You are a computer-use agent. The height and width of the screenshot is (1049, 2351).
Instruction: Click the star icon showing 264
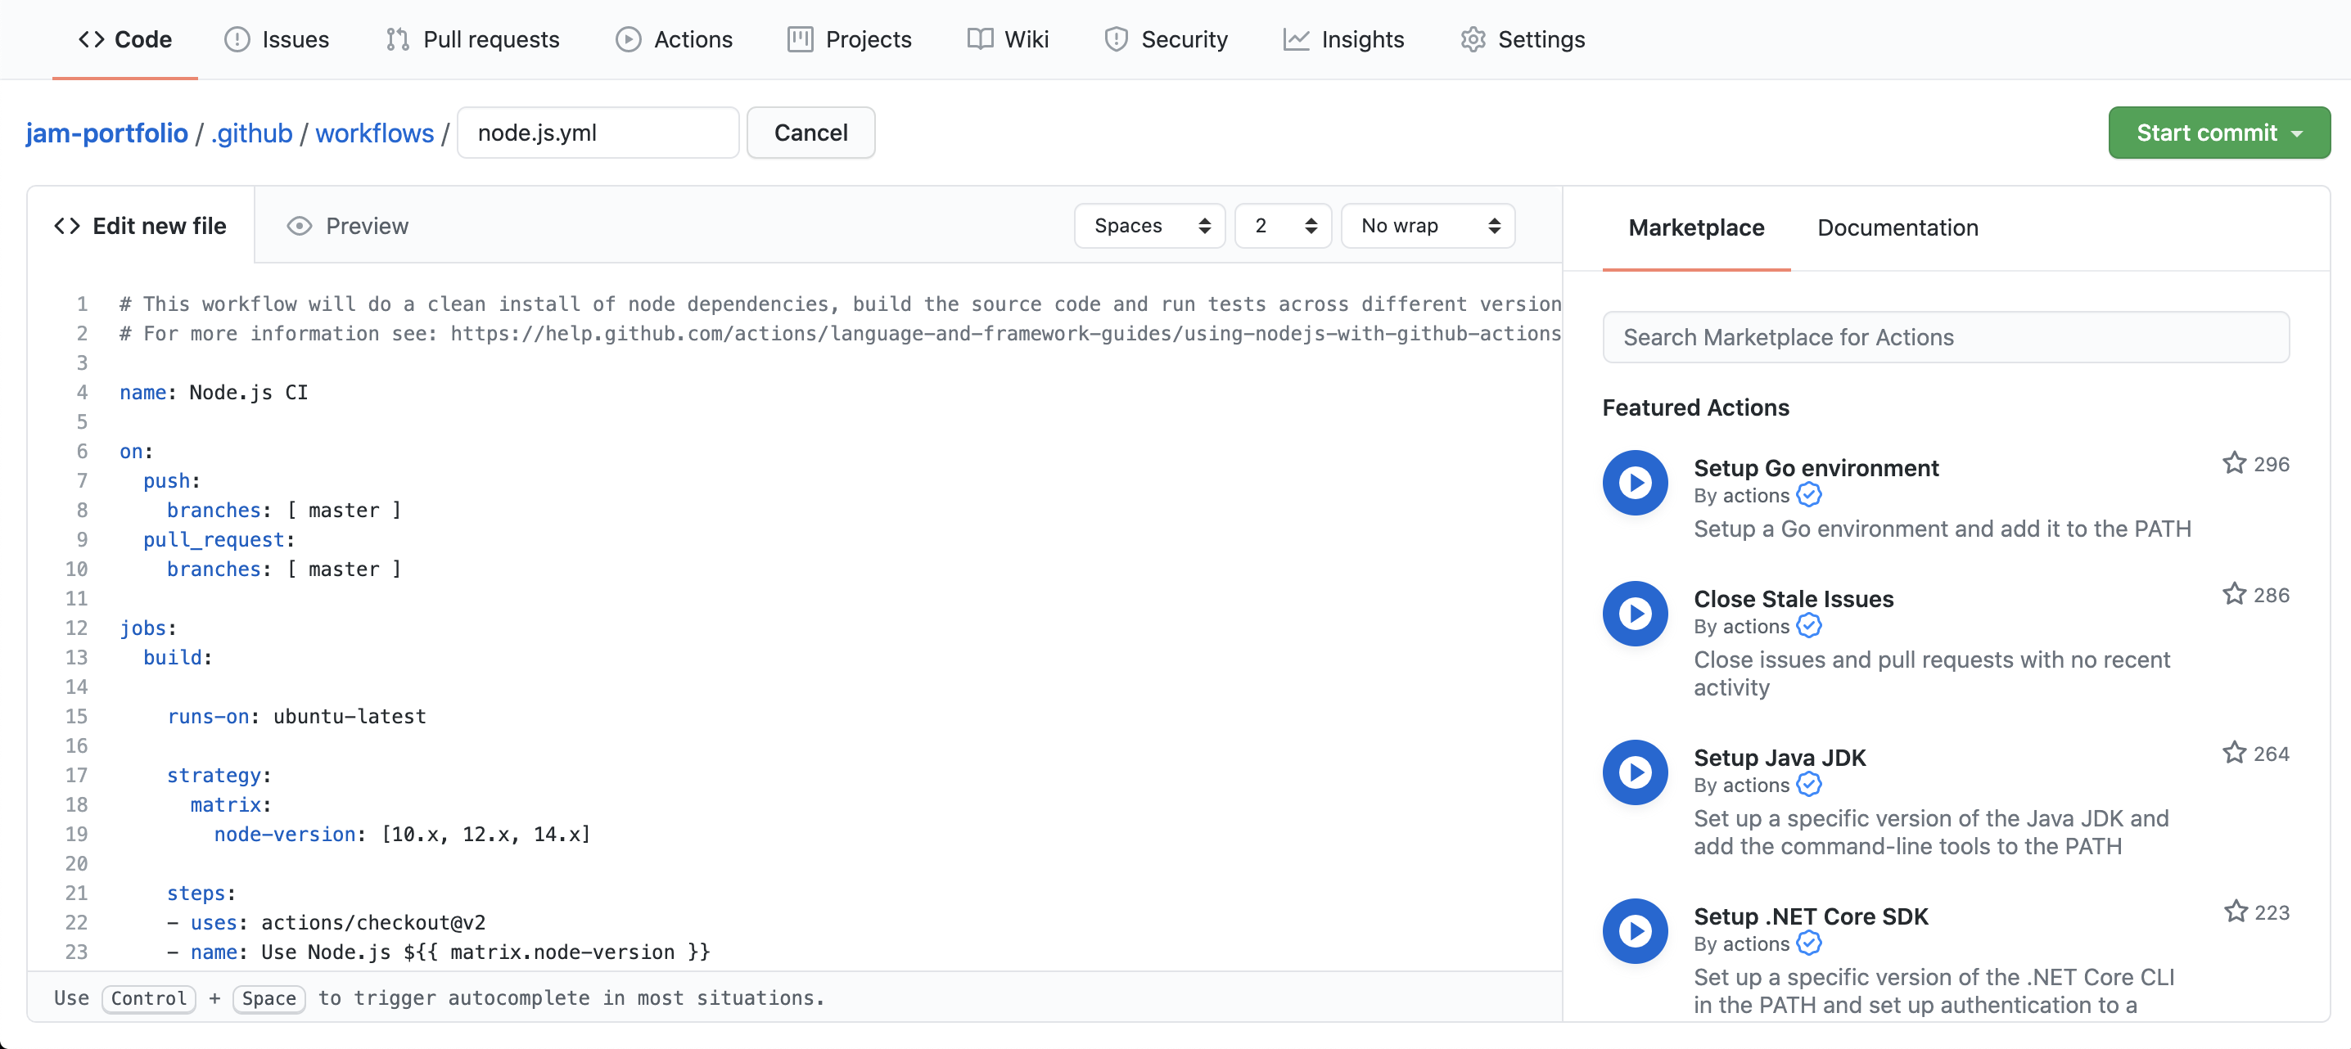pos(2233,754)
